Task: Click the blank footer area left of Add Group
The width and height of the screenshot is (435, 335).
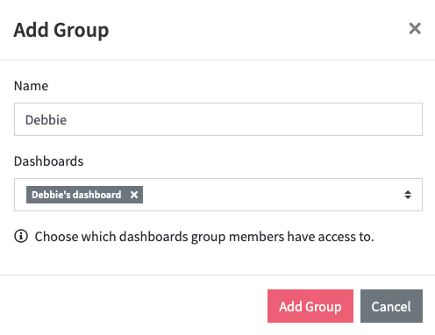Action: (x=133, y=306)
